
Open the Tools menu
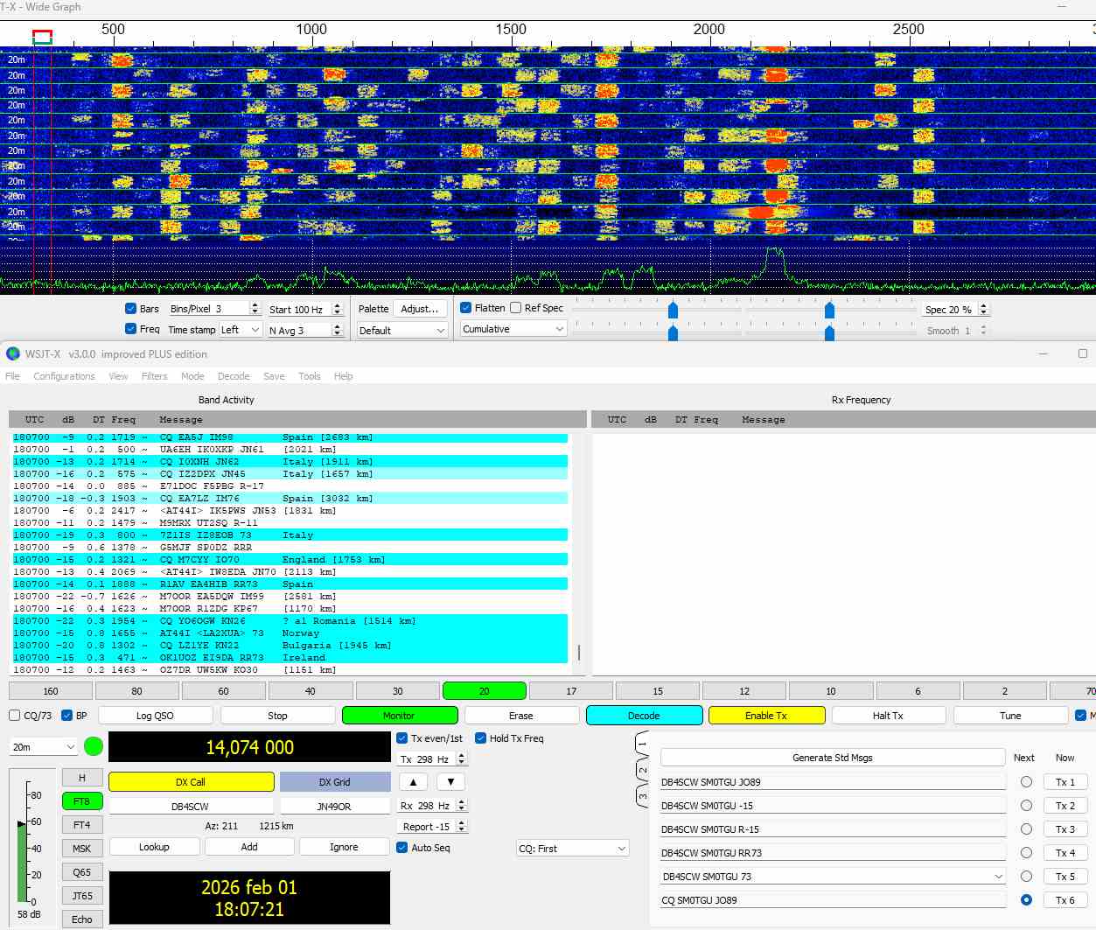310,376
